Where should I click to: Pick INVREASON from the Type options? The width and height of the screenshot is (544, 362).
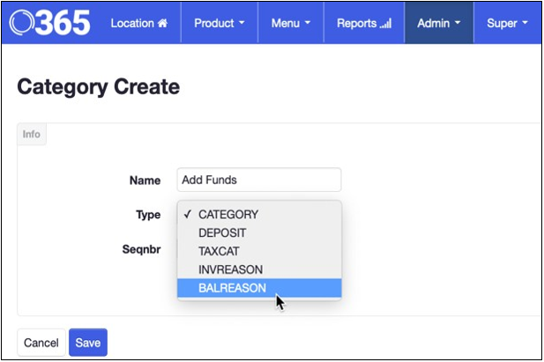pyautogui.click(x=230, y=270)
